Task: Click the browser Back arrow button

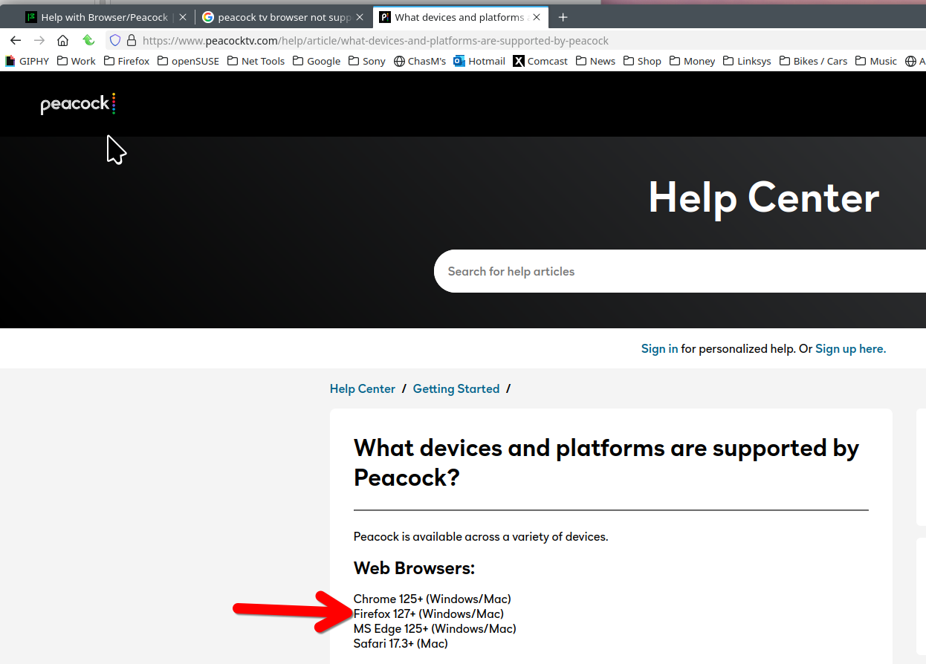Action: click(x=16, y=40)
